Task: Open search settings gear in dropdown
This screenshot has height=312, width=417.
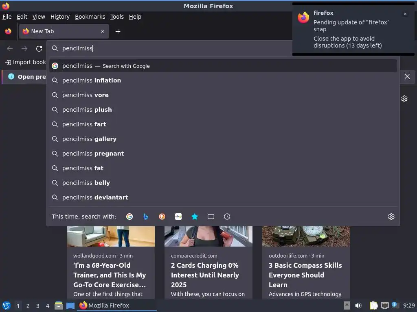Action: point(391,217)
